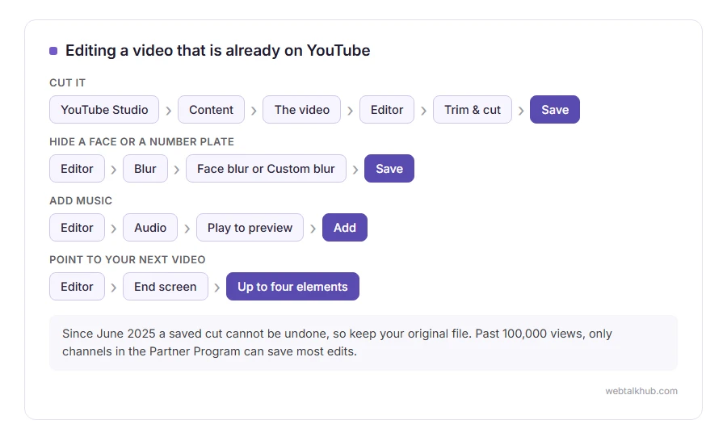The height and width of the screenshot is (437, 727).
Task: Click the chevron after The video
Action: (350, 111)
